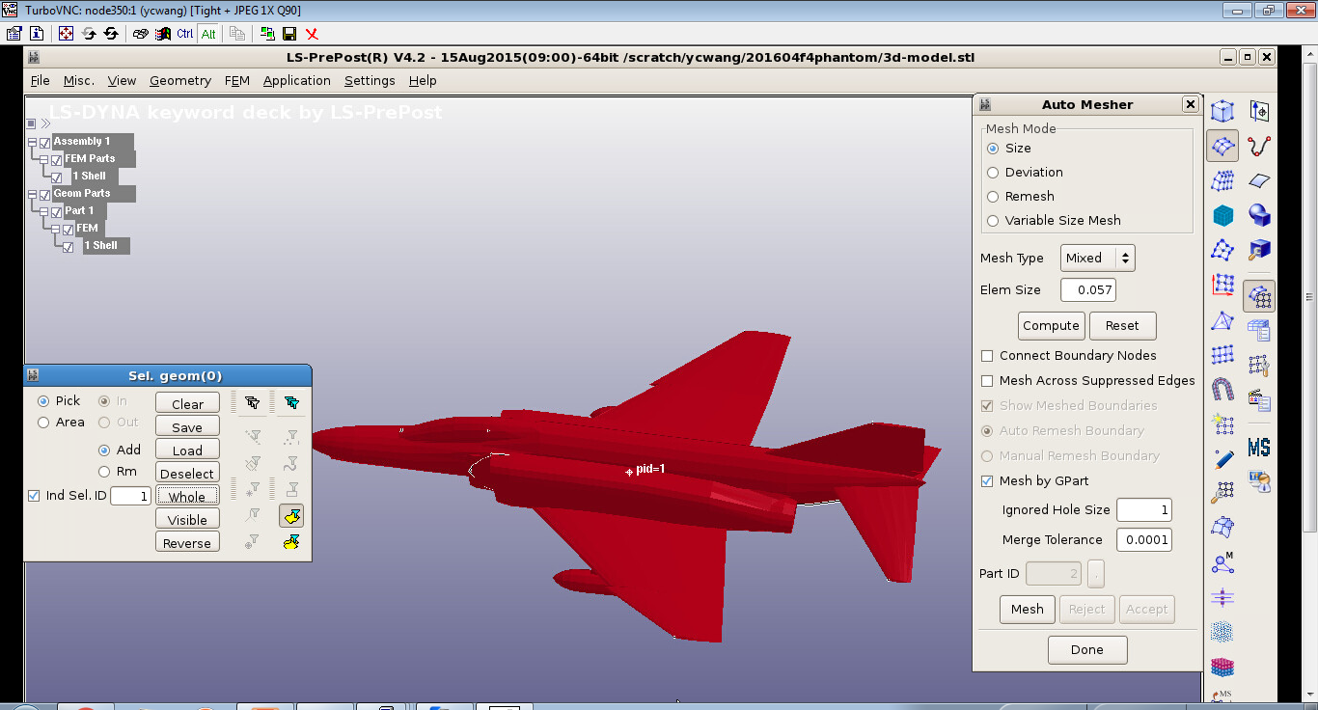Click the solid teal cube mesh icon
The height and width of the screenshot is (710, 1318).
point(1222,216)
